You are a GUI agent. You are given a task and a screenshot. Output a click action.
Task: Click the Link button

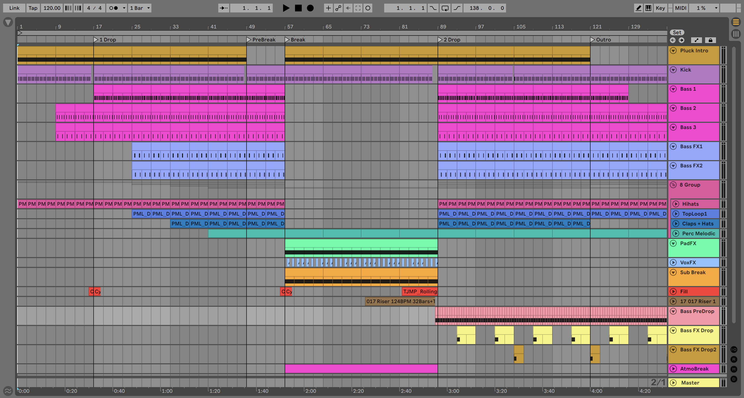[14, 8]
